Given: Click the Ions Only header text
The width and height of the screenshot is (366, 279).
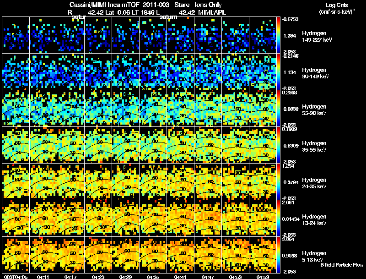Looking at the screenshot, I should click(x=208, y=5).
